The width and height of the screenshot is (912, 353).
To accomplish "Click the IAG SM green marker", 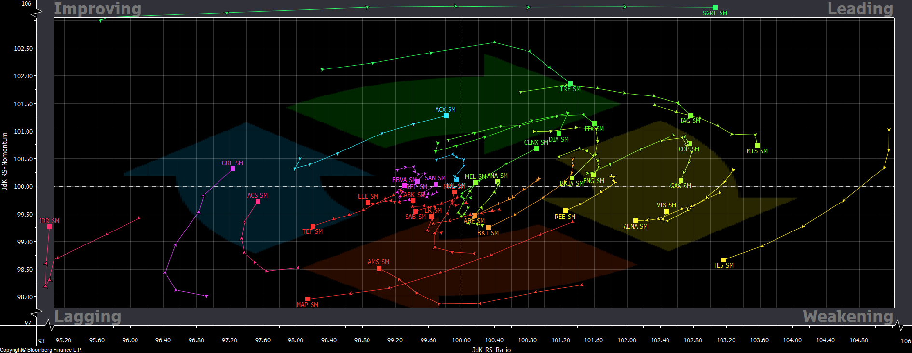I will [691, 115].
